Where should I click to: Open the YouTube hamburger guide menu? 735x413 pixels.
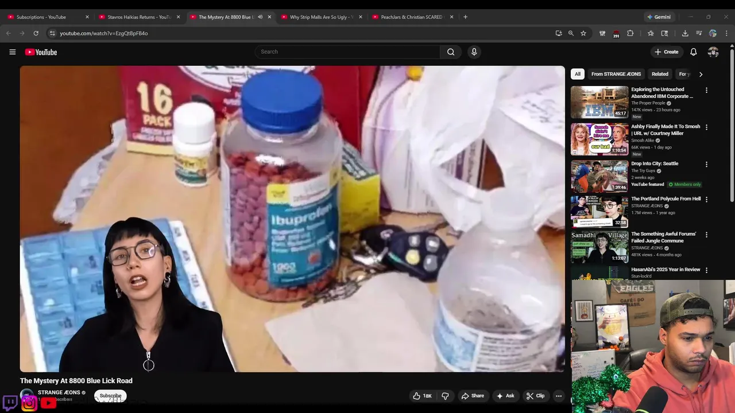[12, 52]
